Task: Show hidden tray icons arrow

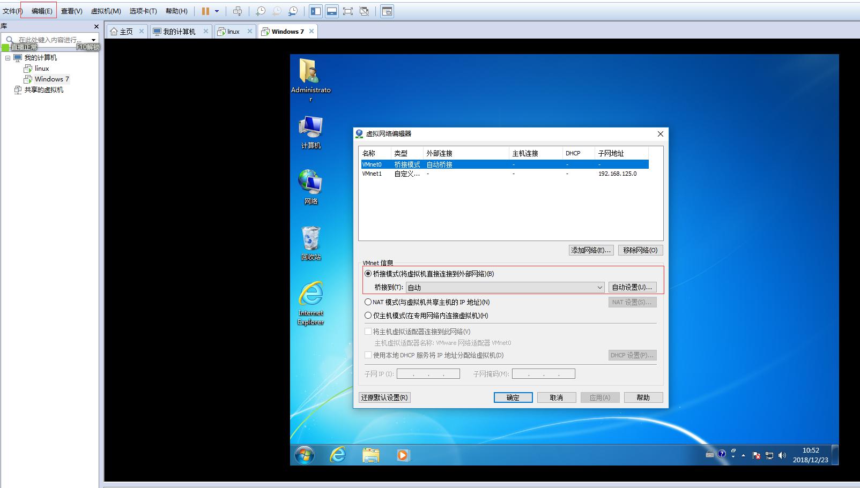Action: [x=744, y=455]
